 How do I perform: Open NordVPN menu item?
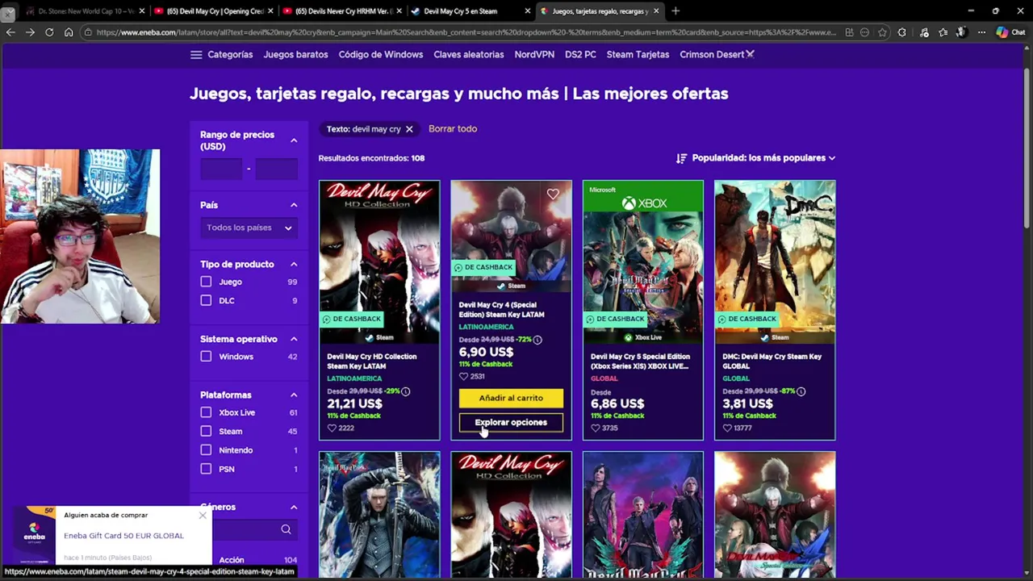[x=534, y=55]
